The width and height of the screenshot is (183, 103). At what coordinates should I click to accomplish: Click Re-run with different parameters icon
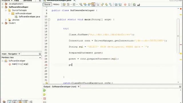click(45, 94)
